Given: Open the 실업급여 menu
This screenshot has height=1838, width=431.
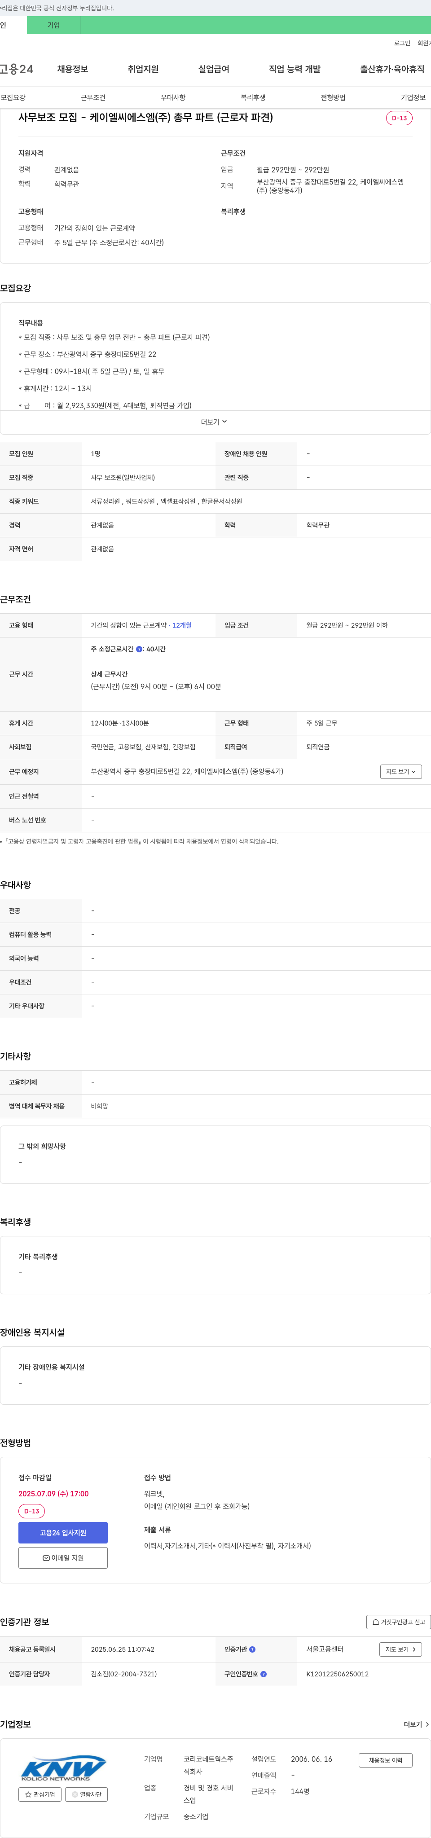Looking at the screenshot, I should click(x=214, y=69).
